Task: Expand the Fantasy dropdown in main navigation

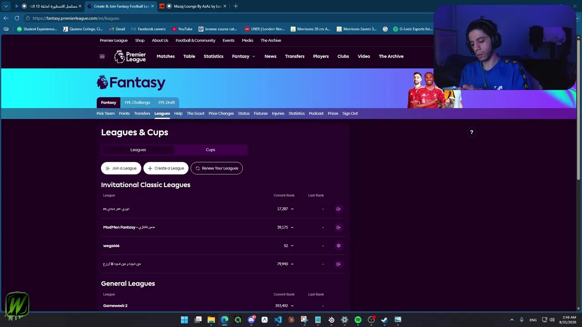Action: coord(244,56)
